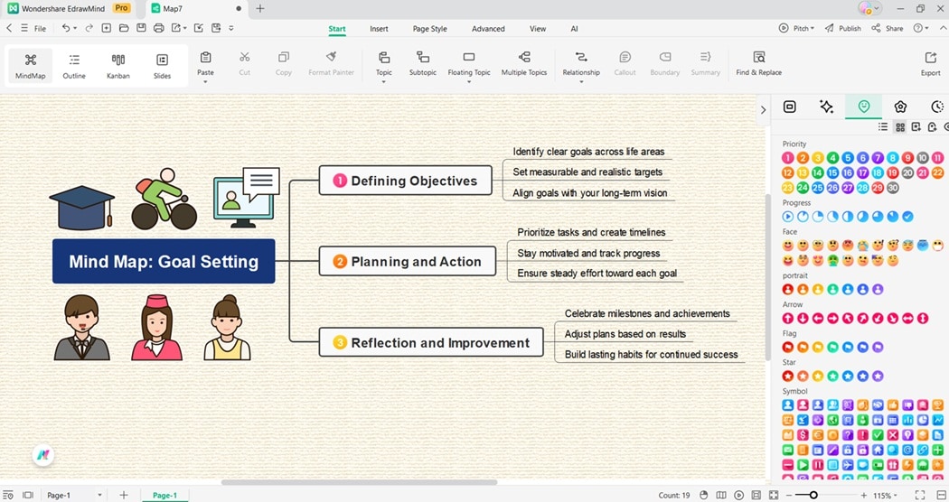Open the AI ribbon tab

click(x=574, y=28)
